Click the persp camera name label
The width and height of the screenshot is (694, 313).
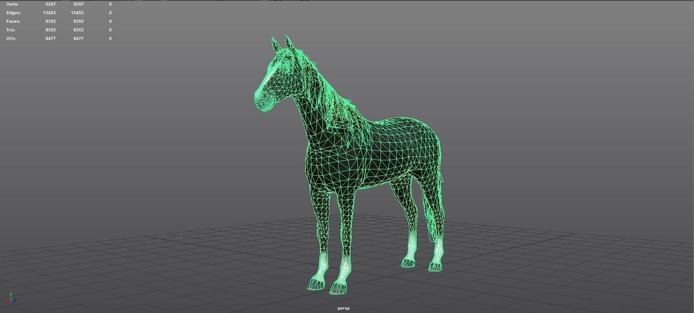coord(344,308)
